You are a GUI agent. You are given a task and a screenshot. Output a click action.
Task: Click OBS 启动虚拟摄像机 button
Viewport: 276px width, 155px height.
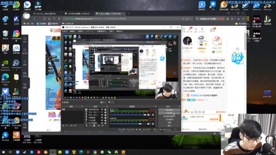pos(169,116)
